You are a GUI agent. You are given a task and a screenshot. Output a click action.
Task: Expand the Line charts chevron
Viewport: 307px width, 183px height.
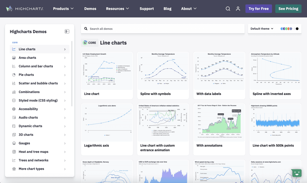[x=65, y=49]
